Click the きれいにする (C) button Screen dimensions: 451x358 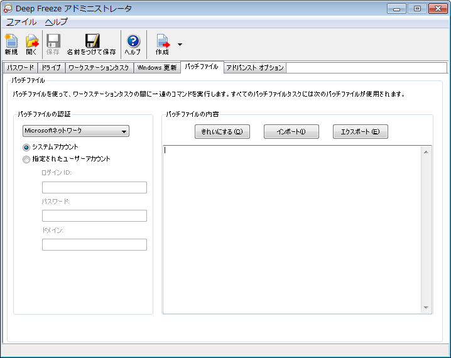coord(222,131)
